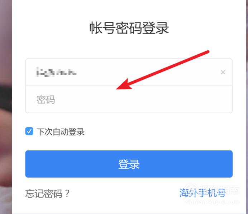This screenshot has height=214, width=248.
Task: Uncheck the blue checkmark box for auto login
Action: click(x=29, y=131)
